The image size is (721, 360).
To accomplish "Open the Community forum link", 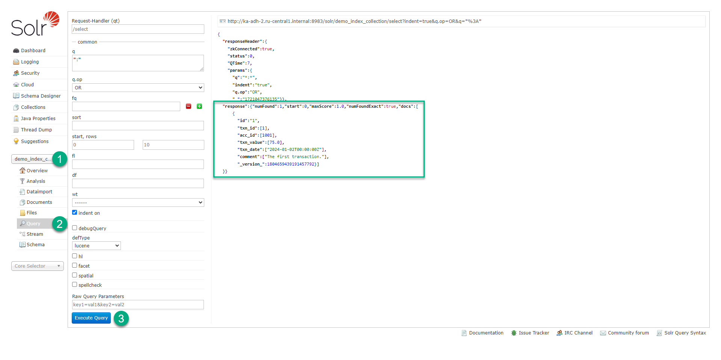I will pos(628,333).
